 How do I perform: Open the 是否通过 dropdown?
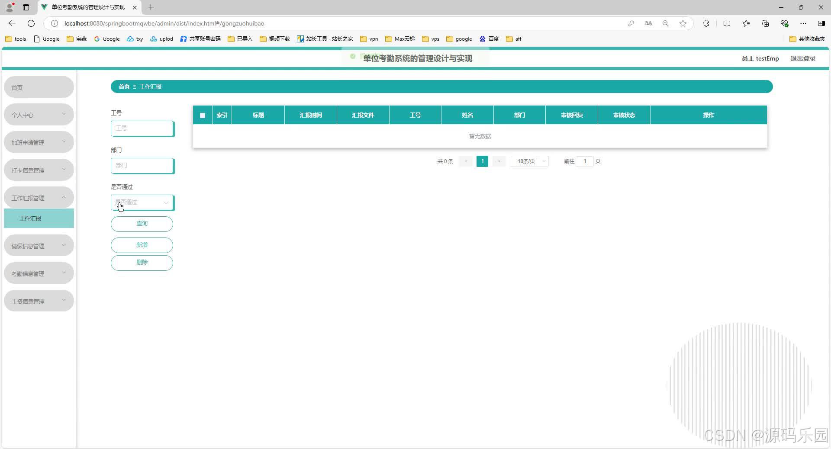tap(142, 202)
